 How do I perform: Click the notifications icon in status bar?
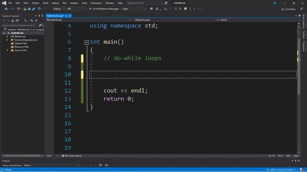coord(301,170)
